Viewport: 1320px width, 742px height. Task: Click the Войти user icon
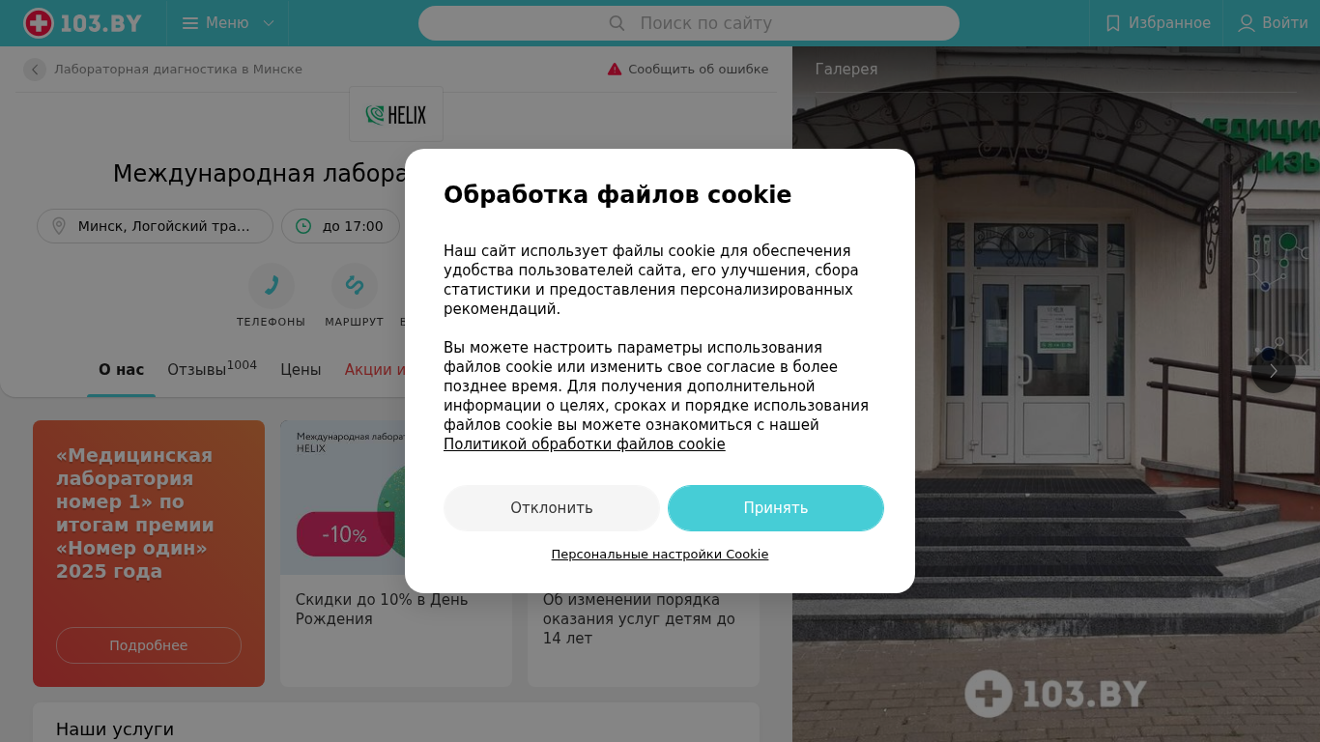pos(1247,23)
